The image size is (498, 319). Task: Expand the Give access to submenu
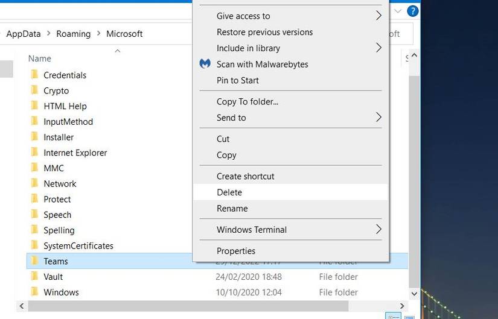pyautogui.click(x=290, y=16)
